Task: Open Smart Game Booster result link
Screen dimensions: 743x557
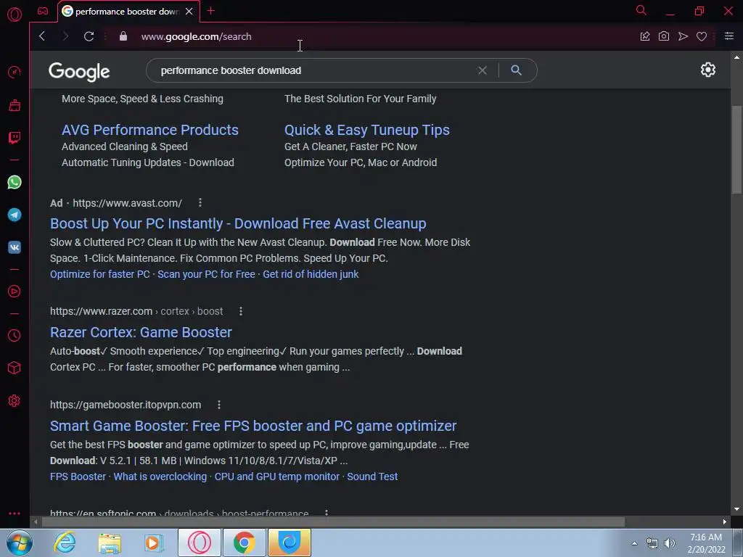Action: click(x=253, y=426)
